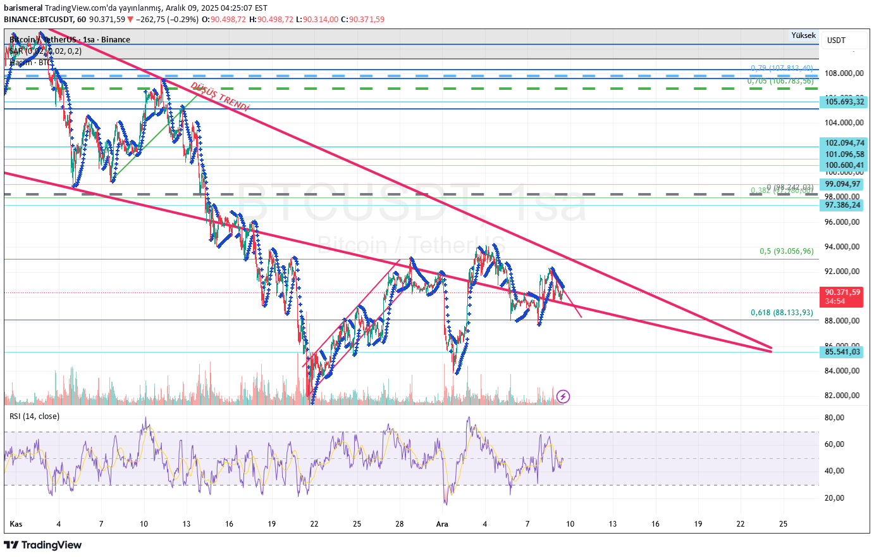Click the purple lightning bolt icon
Viewport: 874px width, 557px height.
coord(563,397)
